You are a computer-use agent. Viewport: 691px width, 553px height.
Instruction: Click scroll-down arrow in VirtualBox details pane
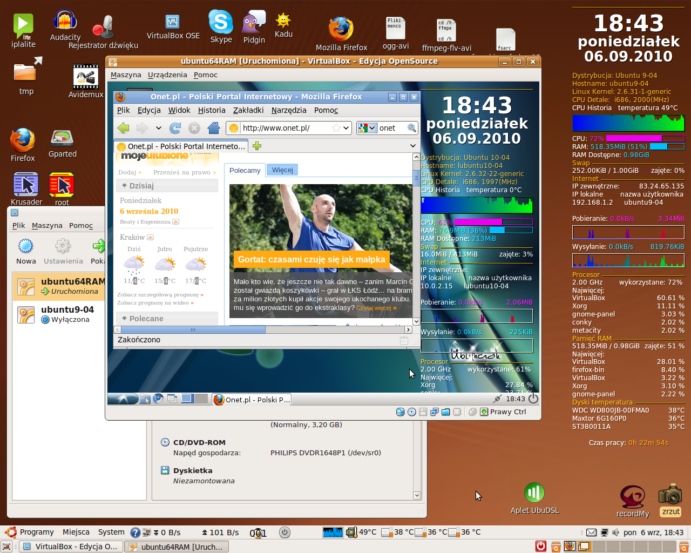pos(417,495)
